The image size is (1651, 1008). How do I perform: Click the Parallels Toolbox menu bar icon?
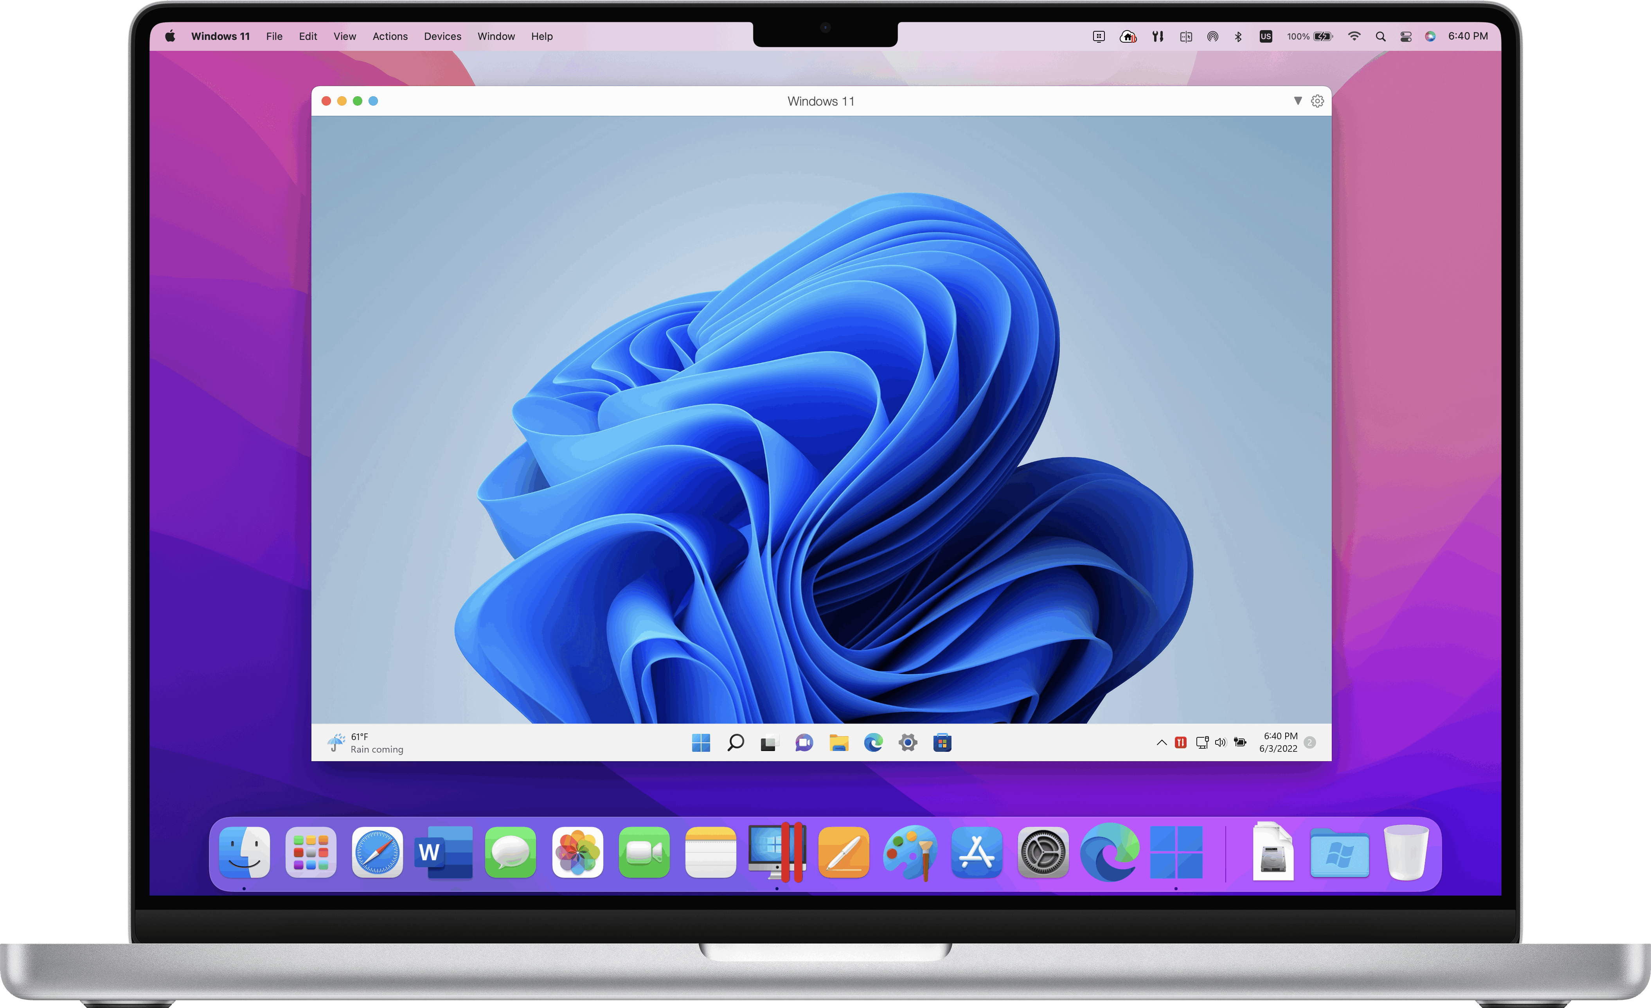1157,36
